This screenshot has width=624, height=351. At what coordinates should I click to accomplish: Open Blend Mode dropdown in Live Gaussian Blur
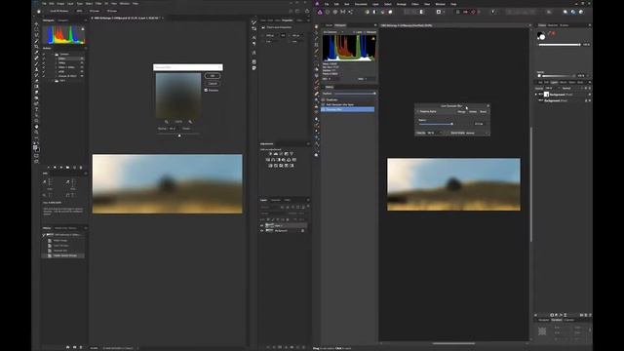tap(477, 133)
